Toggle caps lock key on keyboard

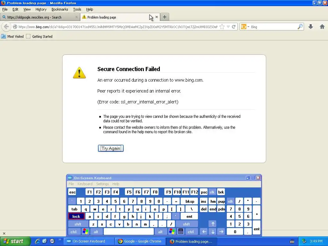[76, 216]
